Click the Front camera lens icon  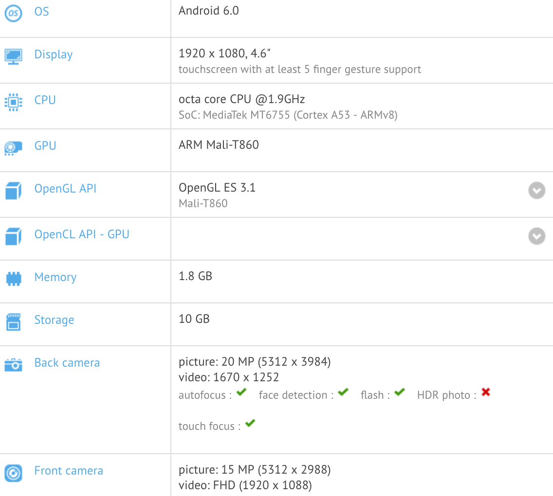point(14,473)
